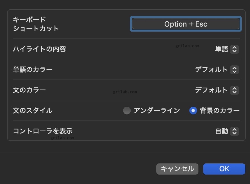Select the アンダーライン radio button
This screenshot has height=184, width=250.
point(127,111)
